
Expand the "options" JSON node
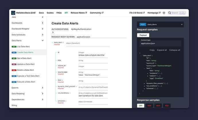coord(147,76)
